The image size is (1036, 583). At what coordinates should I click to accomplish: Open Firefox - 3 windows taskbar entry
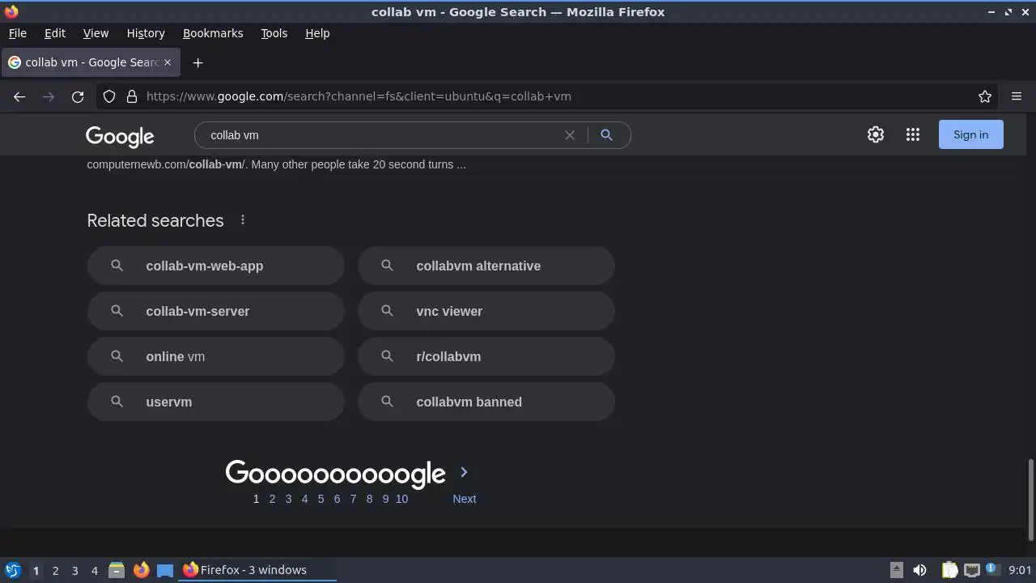[257, 570]
